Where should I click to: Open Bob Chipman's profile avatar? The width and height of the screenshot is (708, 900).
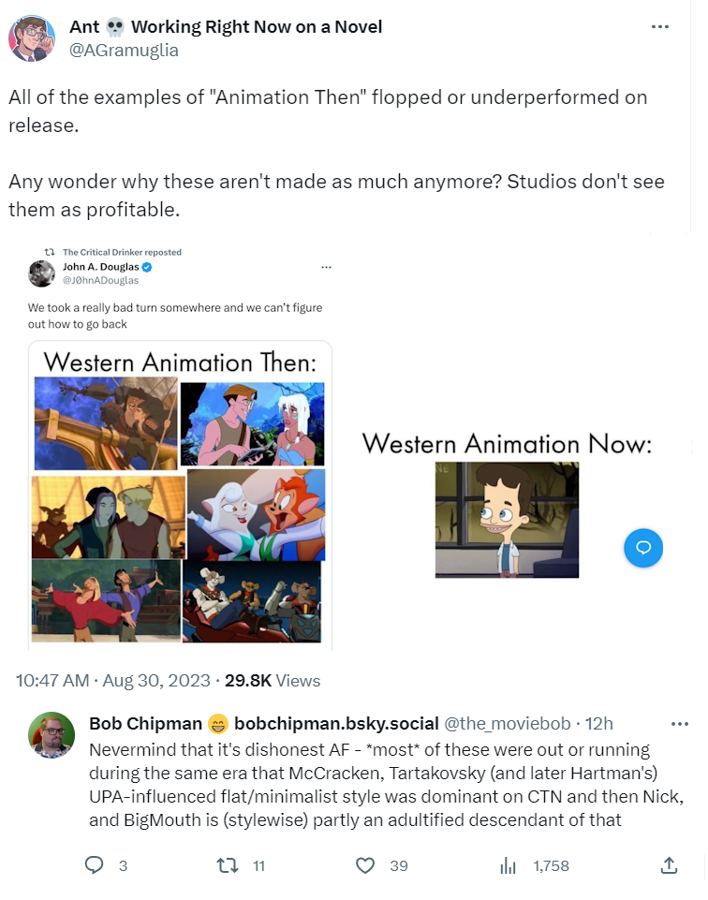click(x=52, y=735)
